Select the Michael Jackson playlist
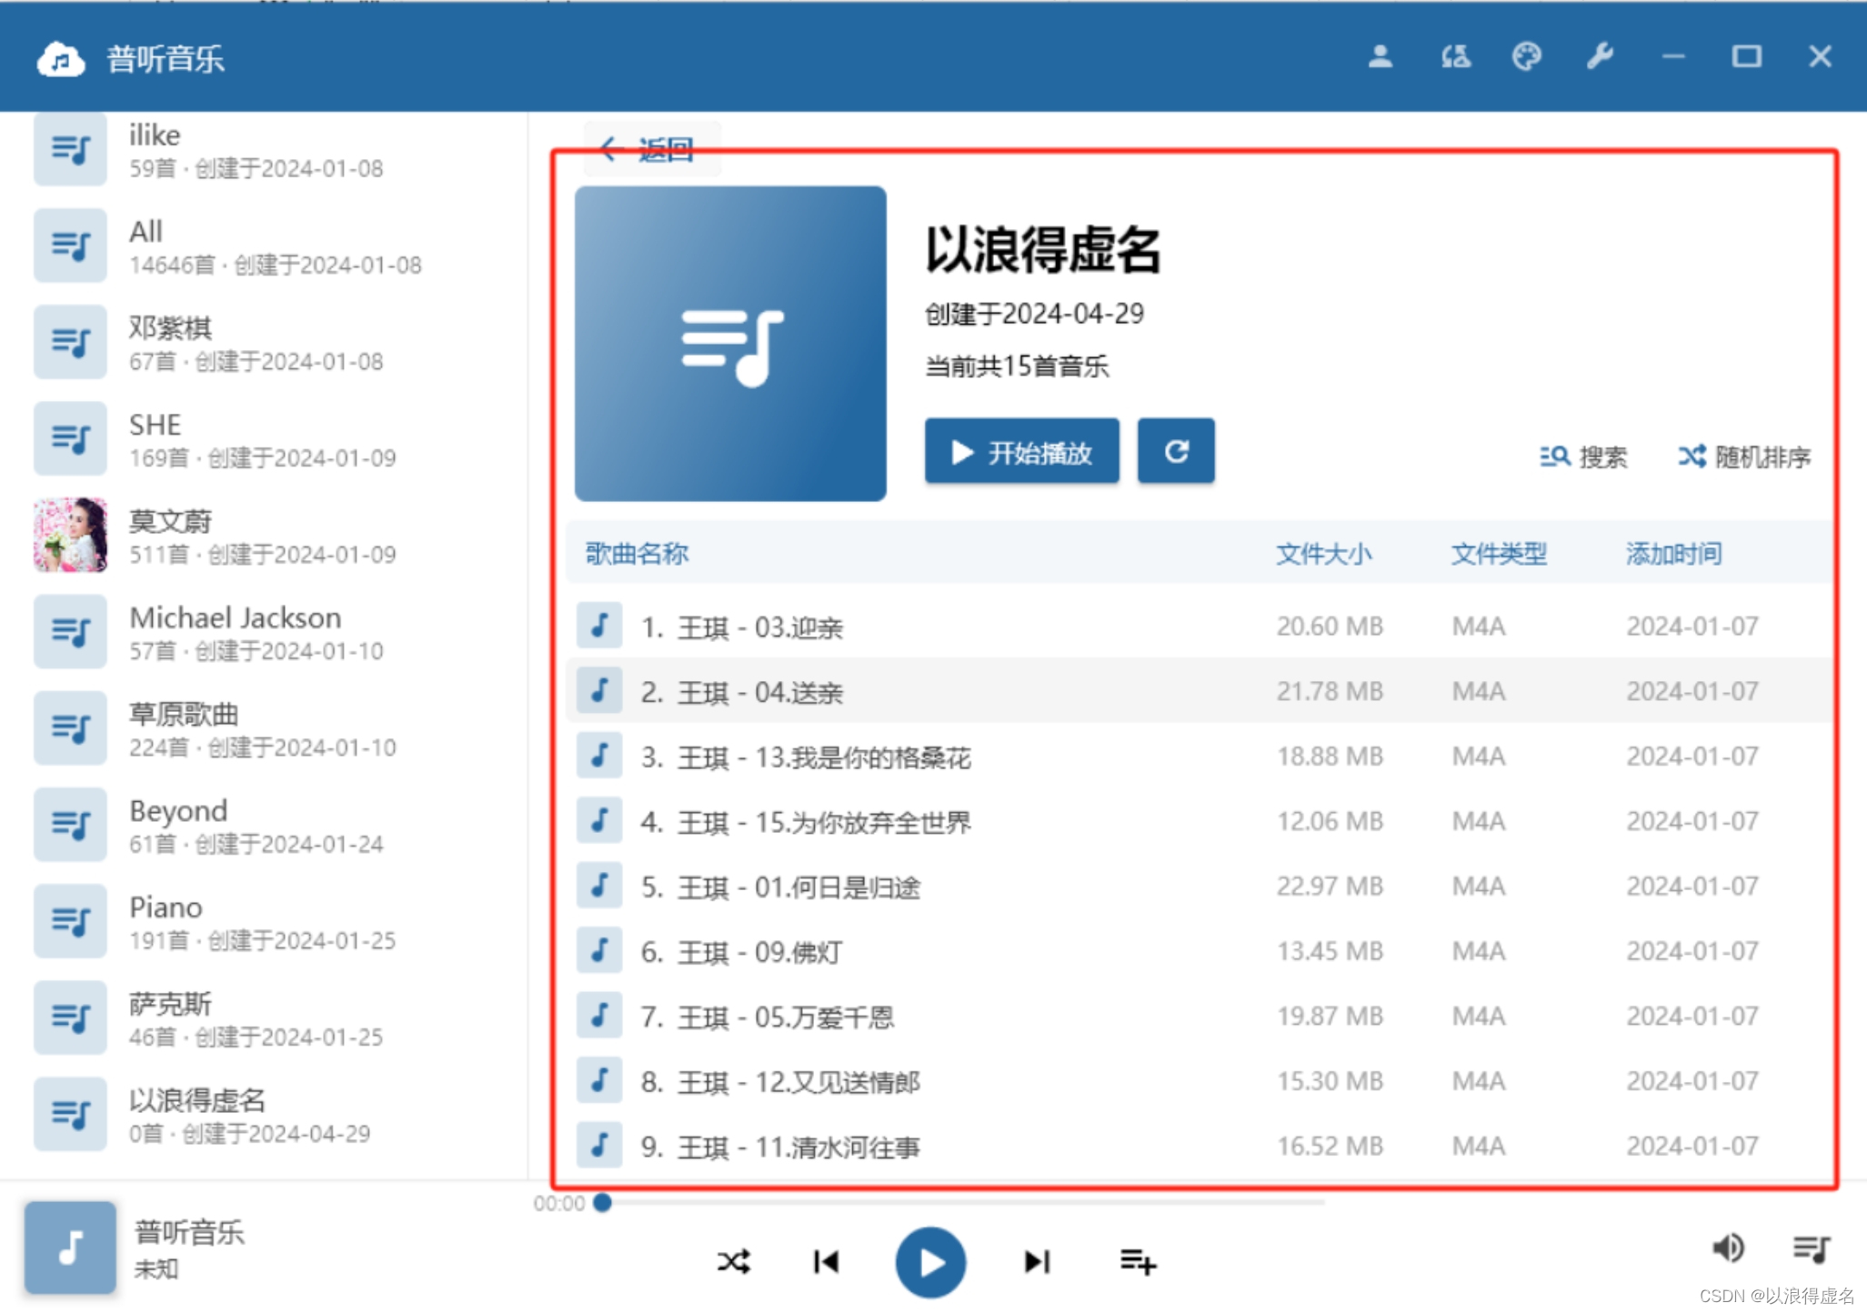 point(235,618)
